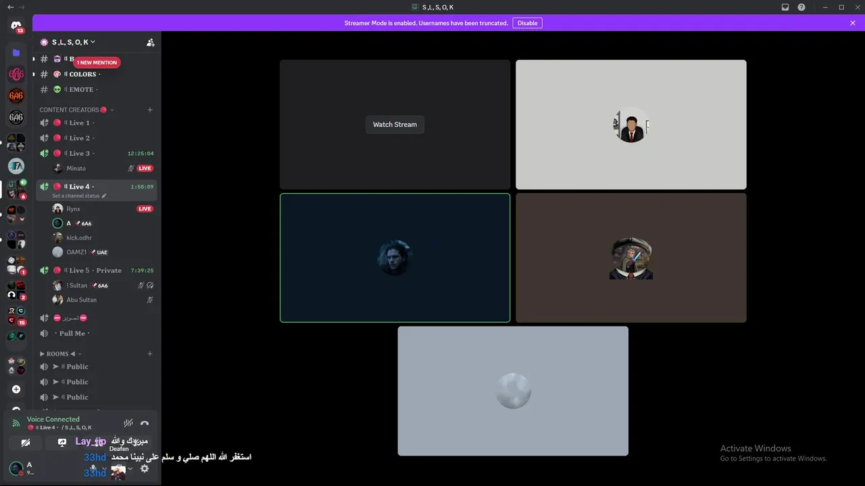Join the Live 3 voice channel
Viewport: 865px width, 486px height.
click(95, 153)
